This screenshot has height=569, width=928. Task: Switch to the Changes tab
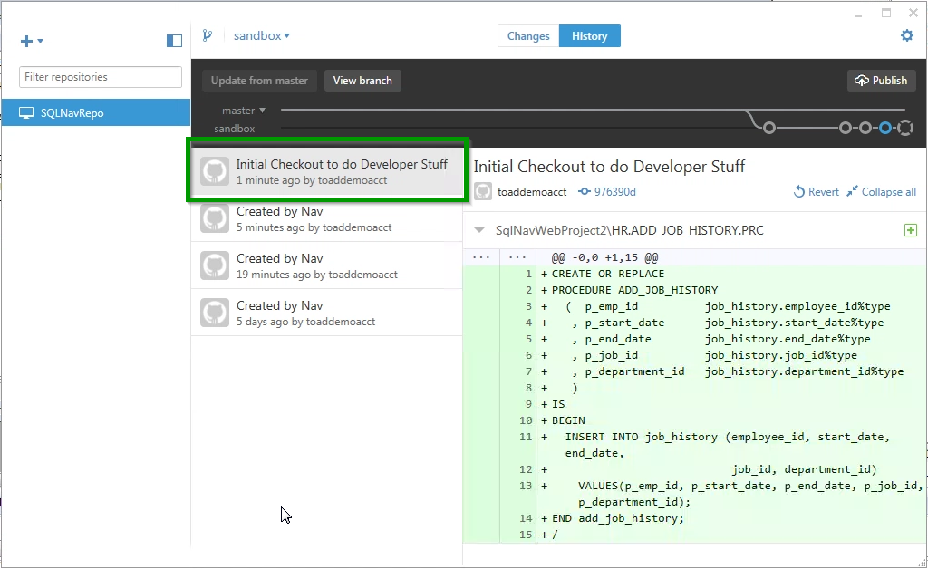[528, 36]
